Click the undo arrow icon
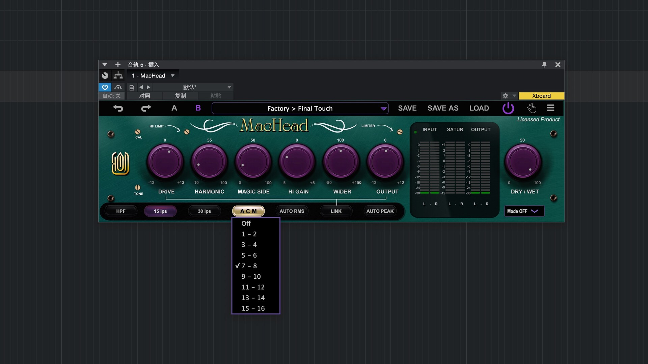The height and width of the screenshot is (364, 648). click(118, 108)
